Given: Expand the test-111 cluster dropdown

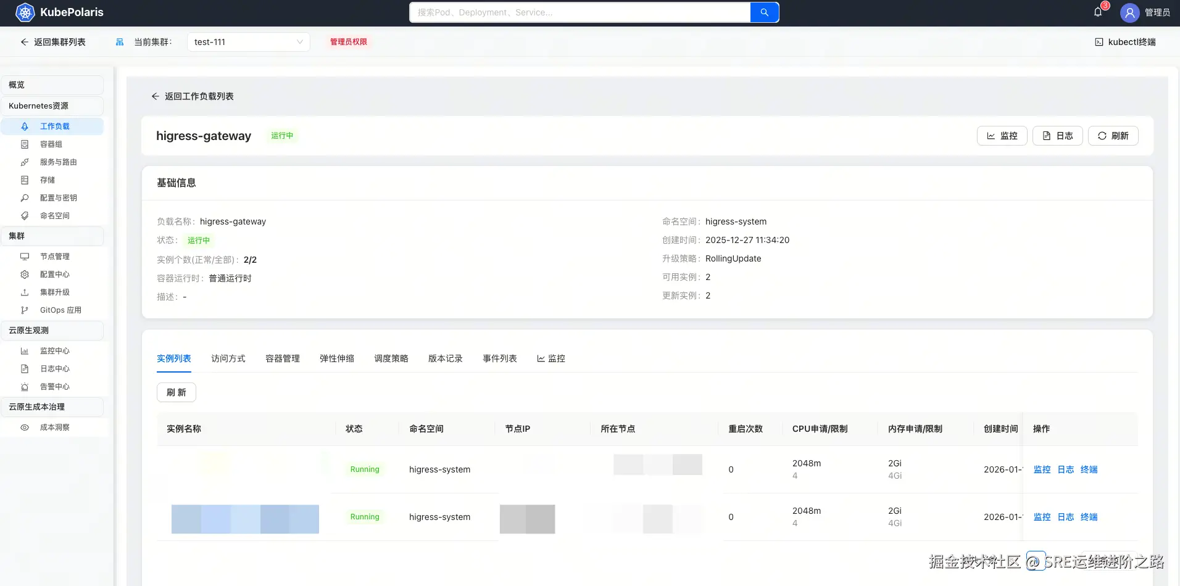Looking at the screenshot, I should [x=248, y=42].
